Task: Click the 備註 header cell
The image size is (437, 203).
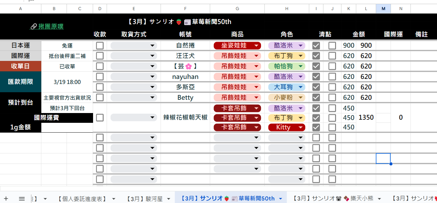Action: [422, 34]
